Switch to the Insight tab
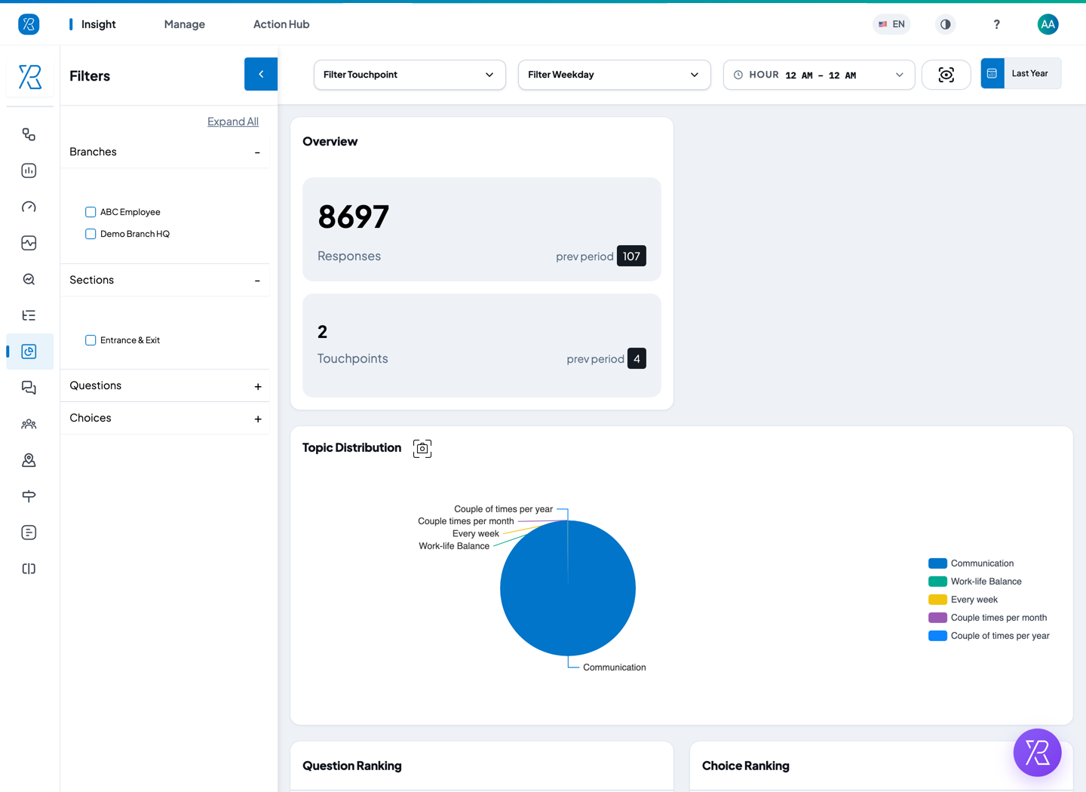This screenshot has width=1086, height=792. coord(98,24)
